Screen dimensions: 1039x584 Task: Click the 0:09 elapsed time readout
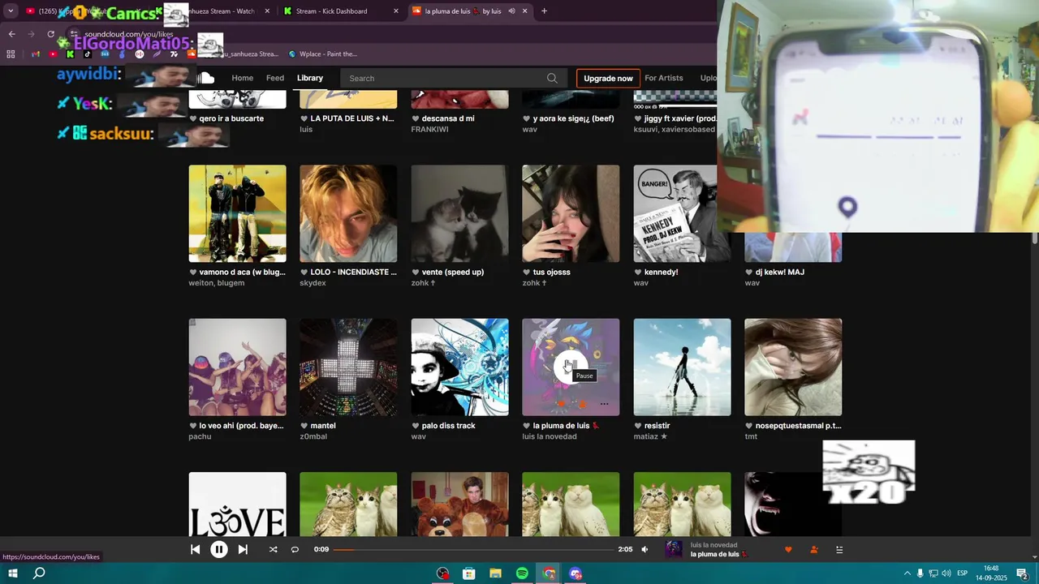point(321,549)
